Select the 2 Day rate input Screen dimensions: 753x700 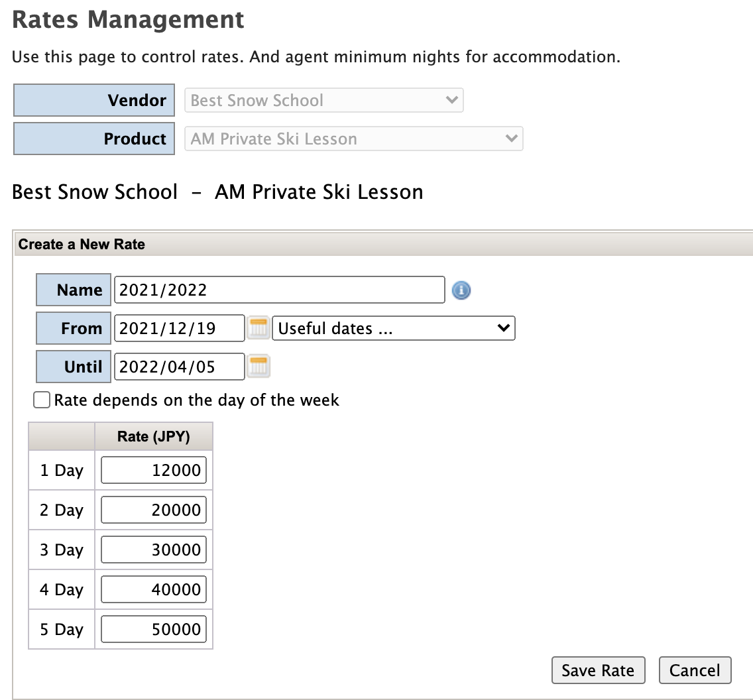coord(154,510)
